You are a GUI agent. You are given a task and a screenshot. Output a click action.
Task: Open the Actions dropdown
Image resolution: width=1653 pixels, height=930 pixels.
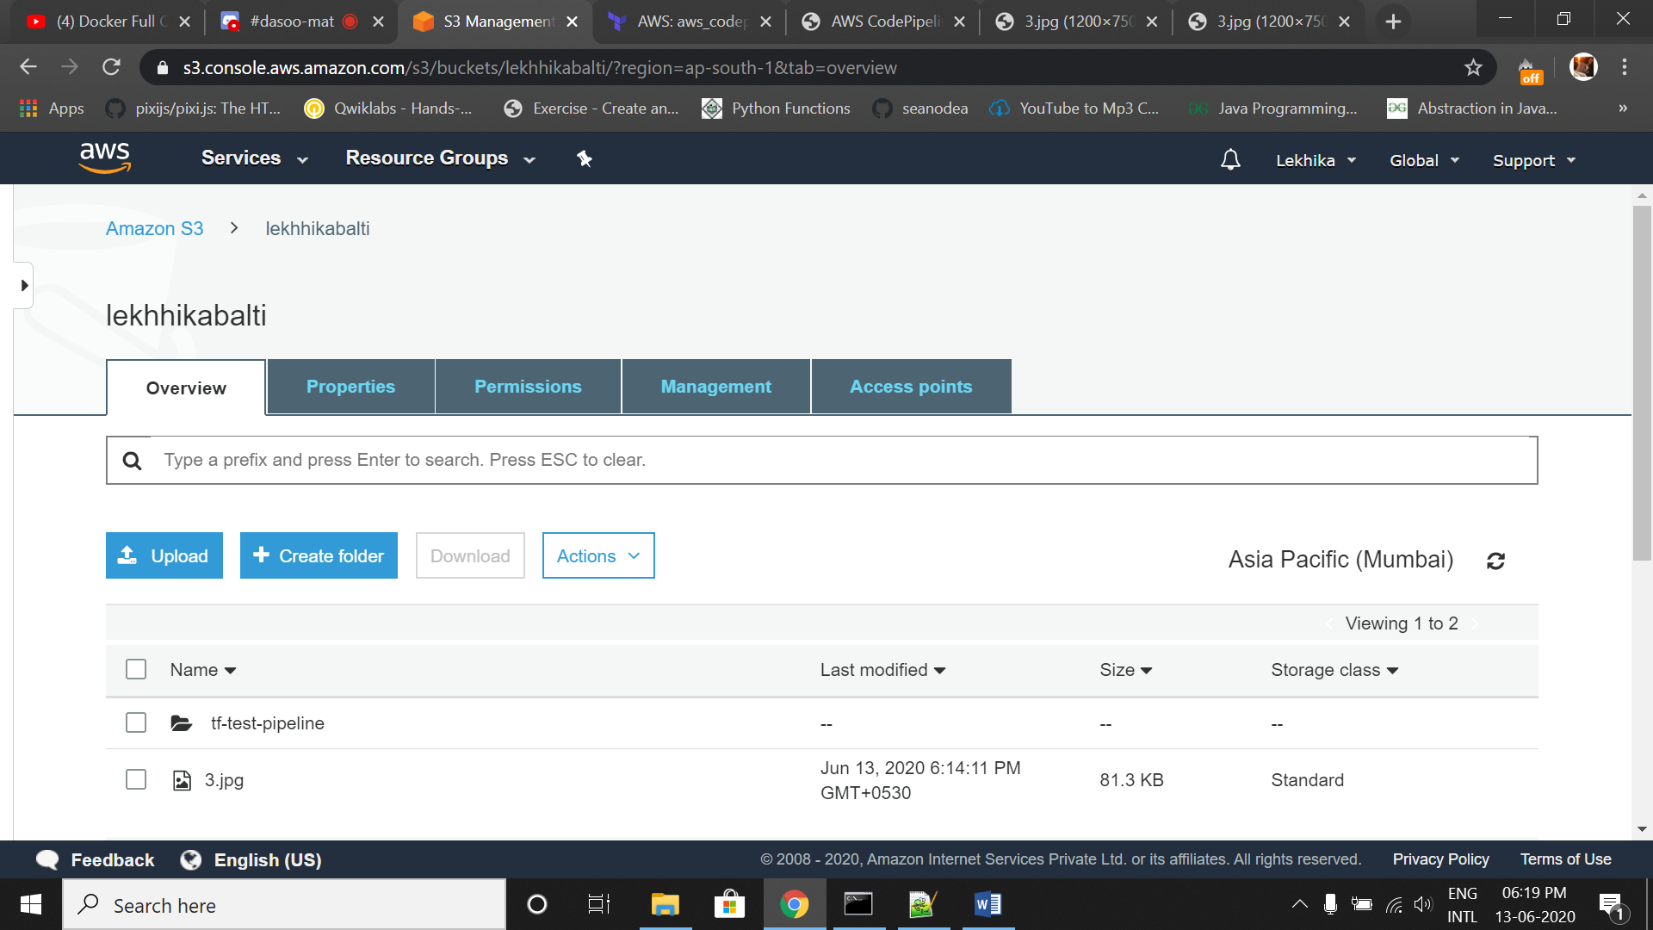pos(598,556)
